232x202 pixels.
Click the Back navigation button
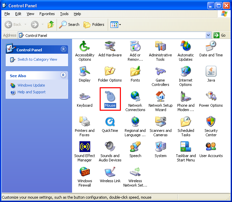point(13,24)
